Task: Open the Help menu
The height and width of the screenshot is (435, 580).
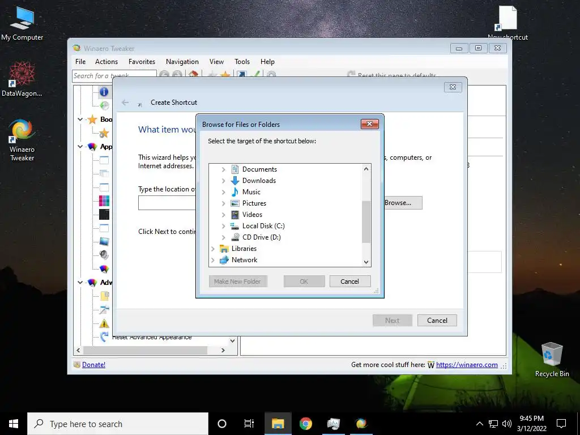Action: tap(267, 62)
